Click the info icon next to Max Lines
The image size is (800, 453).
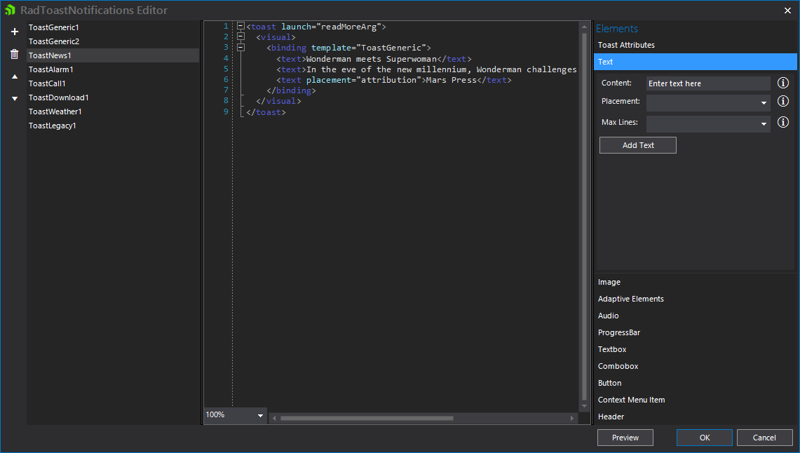[x=783, y=121]
